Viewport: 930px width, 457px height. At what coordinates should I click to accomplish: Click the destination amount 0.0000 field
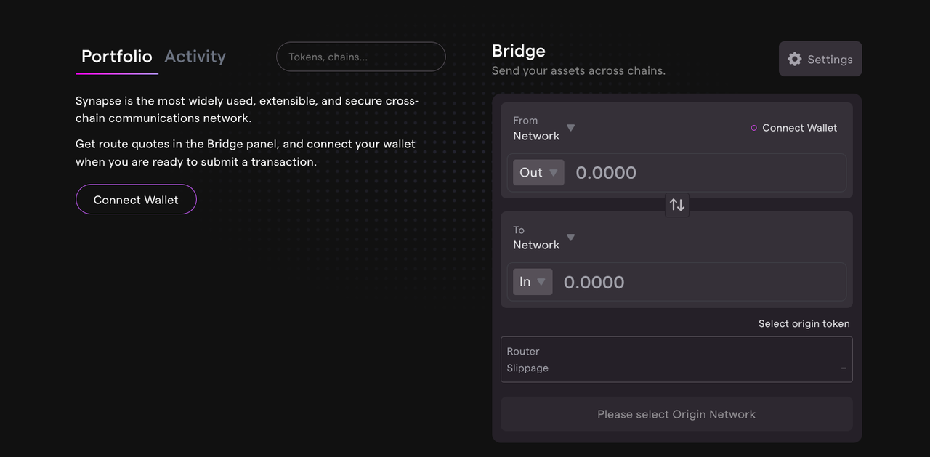click(697, 282)
